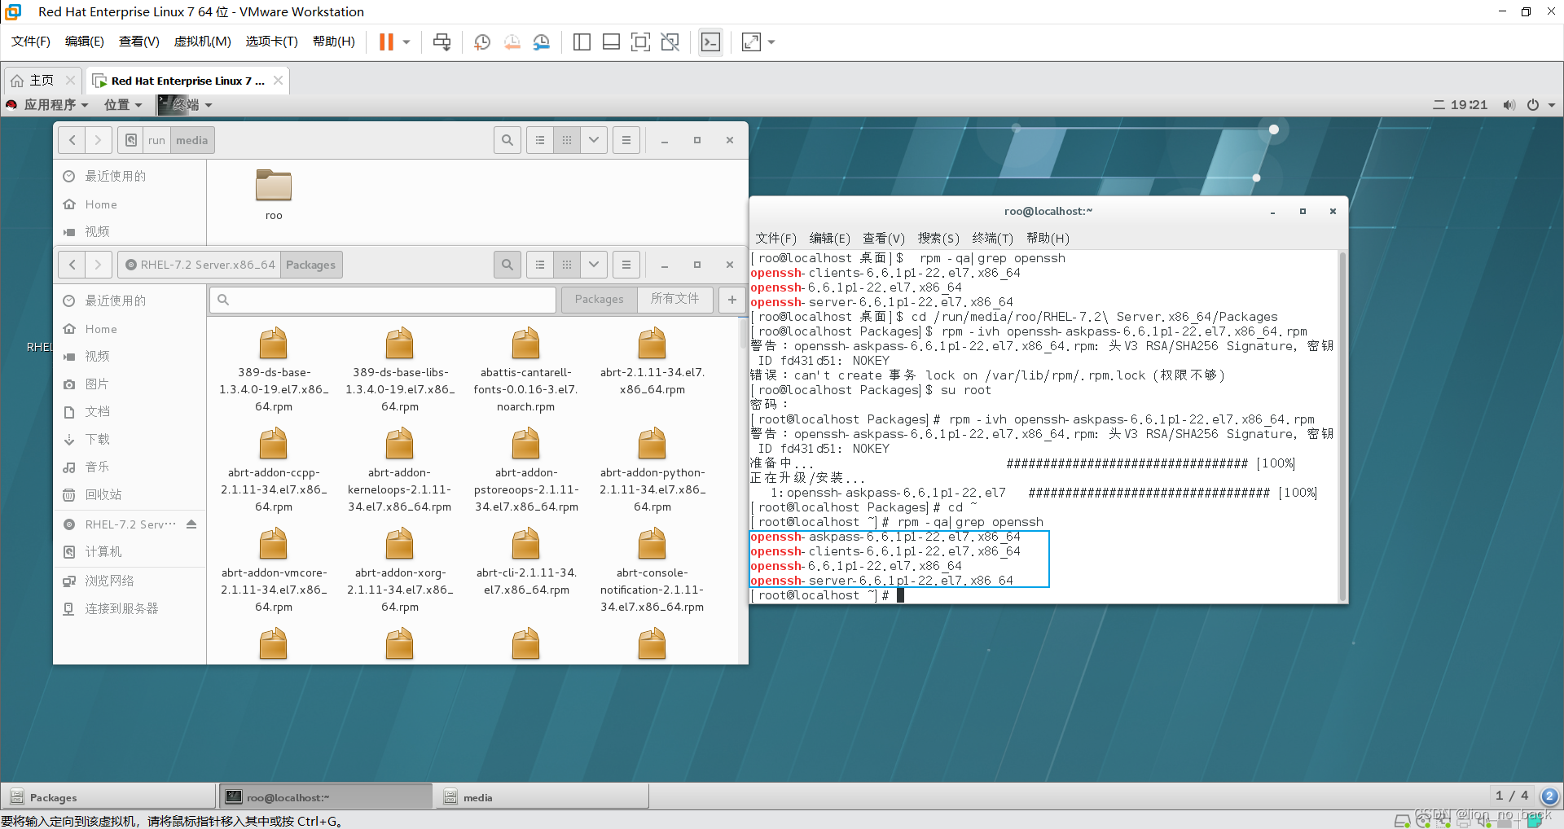Screen dimensions: 1564x829
Task: Click the GNOME power icon in top bar
Action: 1533,104
